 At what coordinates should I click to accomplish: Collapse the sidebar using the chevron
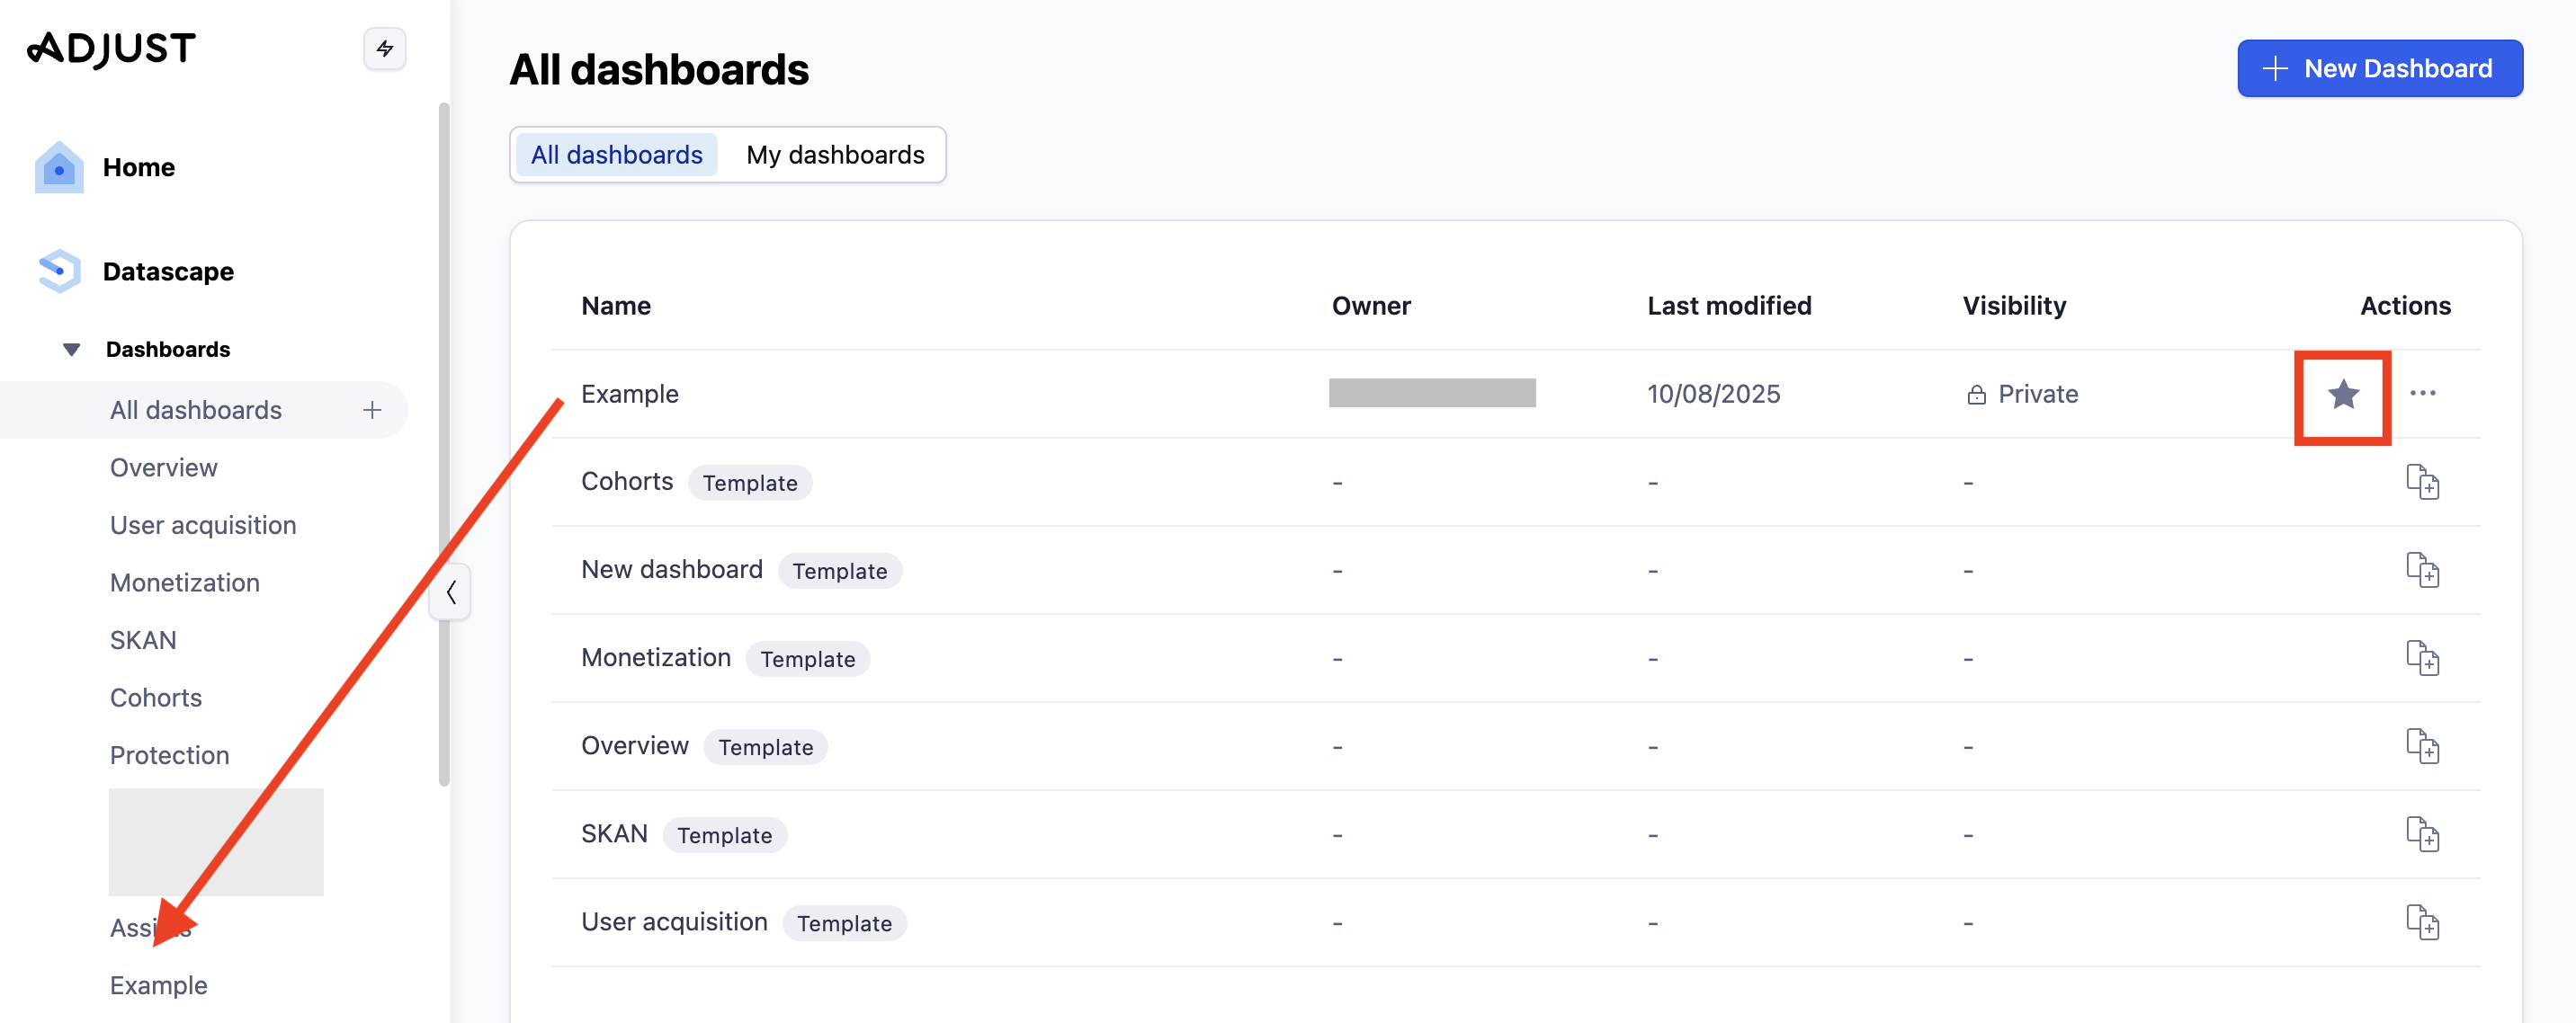pyautogui.click(x=450, y=592)
